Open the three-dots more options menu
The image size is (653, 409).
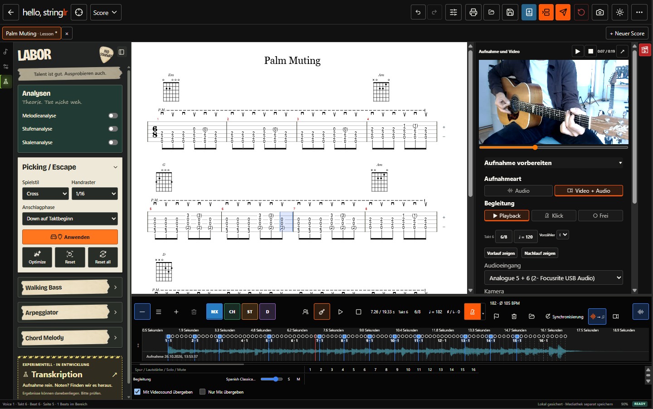639,12
